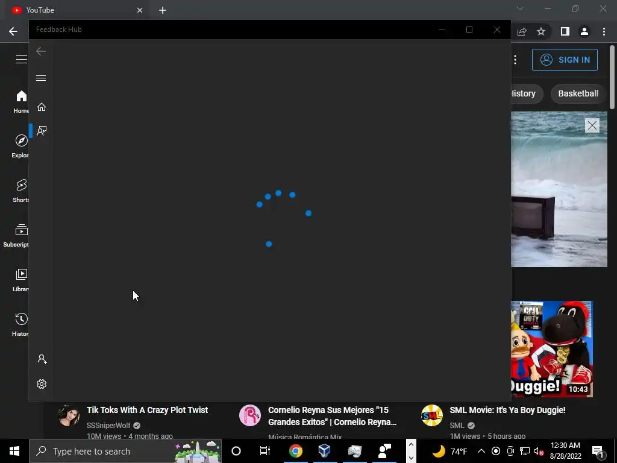Image resolution: width=617 pixels, height=463 pixels.
Task: Open the network tray icon
Action: click(x=525, y=451)
